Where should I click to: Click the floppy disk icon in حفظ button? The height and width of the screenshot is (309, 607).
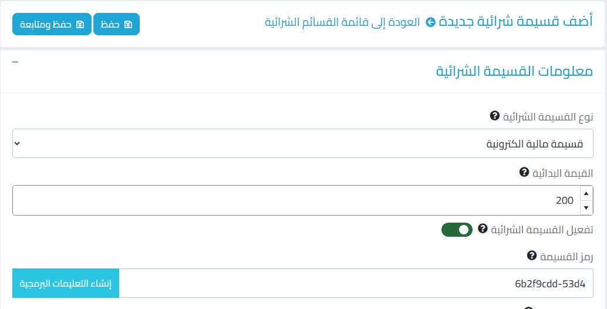tap(129, 25)
